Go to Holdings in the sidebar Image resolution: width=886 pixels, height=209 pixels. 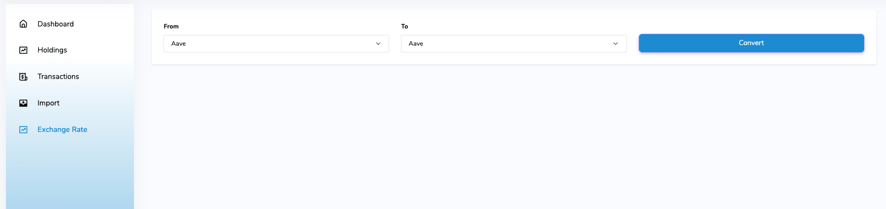(52, 50)
